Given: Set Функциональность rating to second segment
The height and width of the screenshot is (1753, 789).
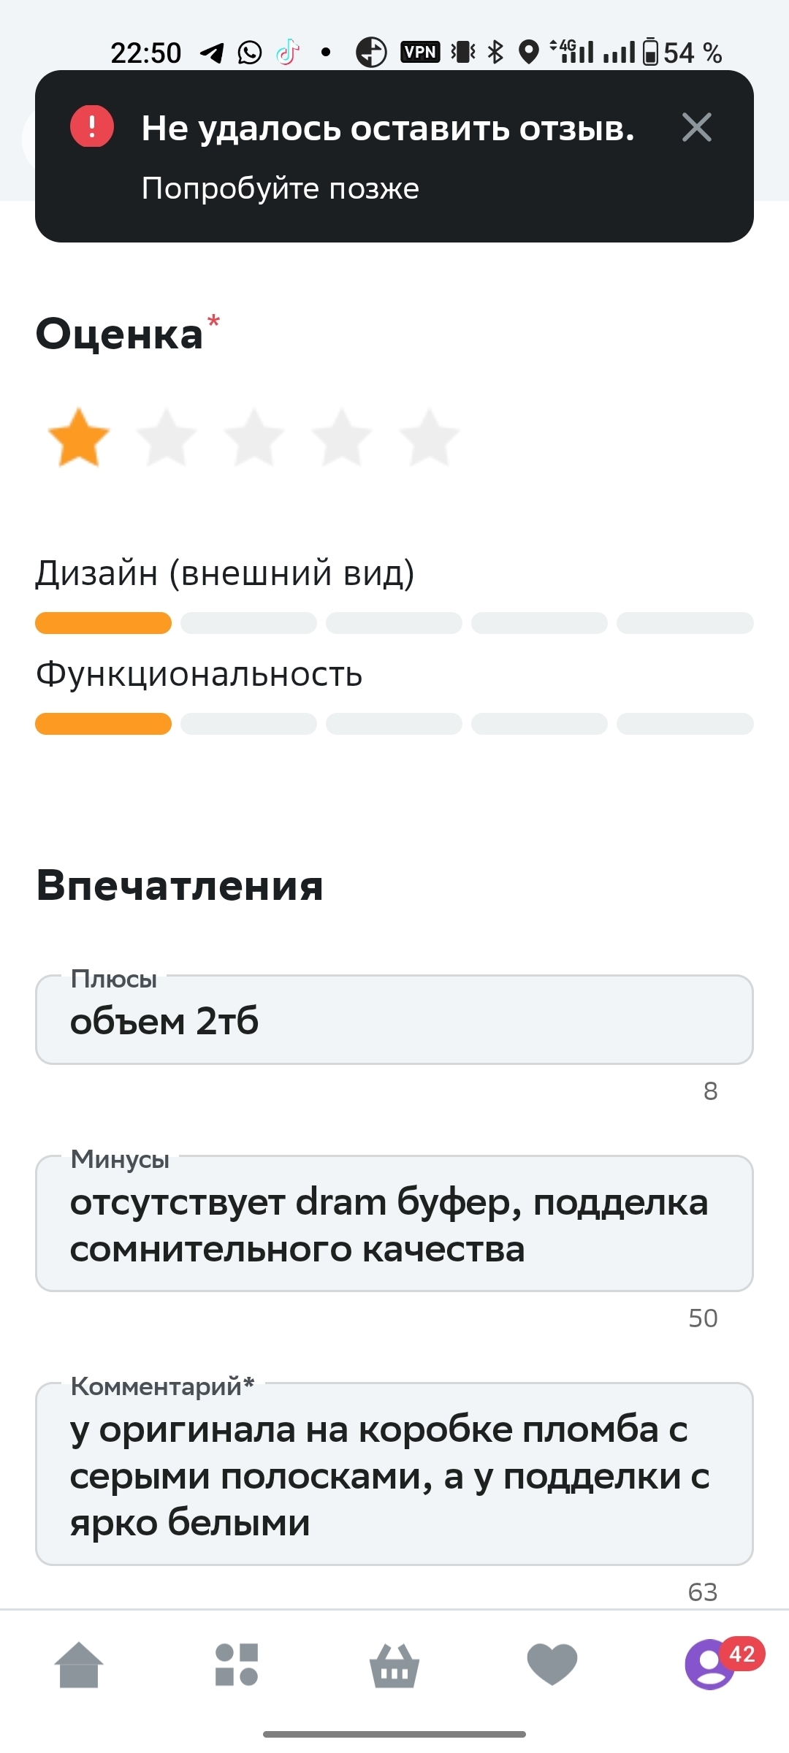Looking at the screenshot, I should pyautogui.click(x=248, y=724).
